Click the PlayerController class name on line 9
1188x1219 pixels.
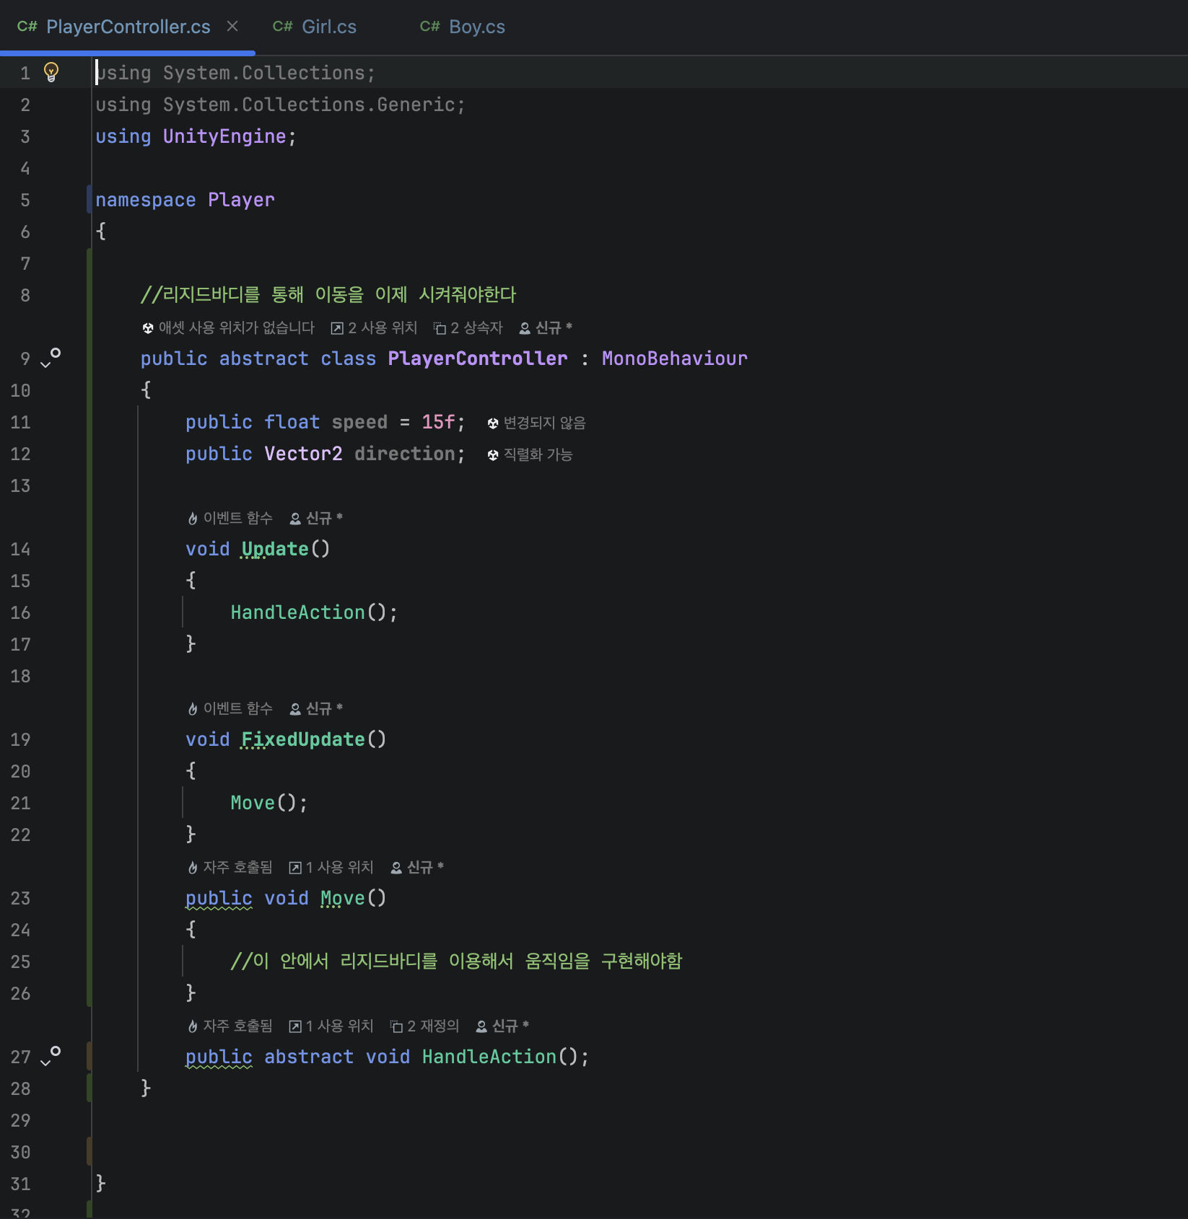coord(478,358)
